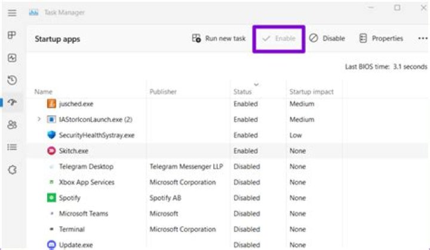Viewport: 430px width, 250px height.
Task: Click Enabled status of jusched.exe
Action: 245,104
